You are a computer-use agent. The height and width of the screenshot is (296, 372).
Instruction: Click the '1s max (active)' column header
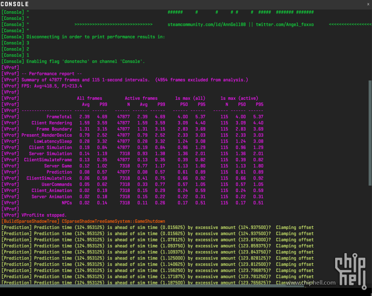pyautogui.click(x=239, y=98)
